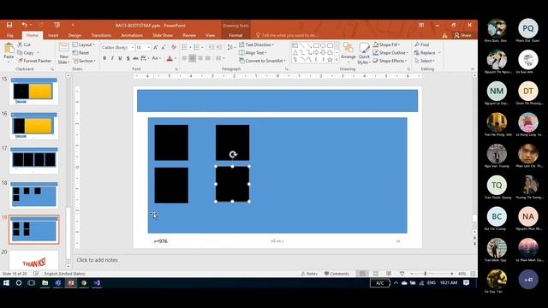Decrease font size with A-down icon

(164, 47)
